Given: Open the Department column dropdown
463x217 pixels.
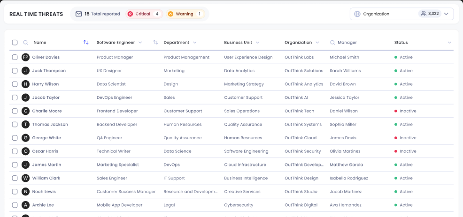Looking at the screenshot, I should (x=194, y=43).
